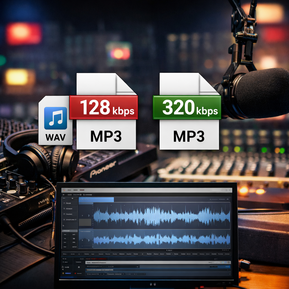Select the highlighted blue tab above upper waveform
The height and width of the screenshot is (289, 289).
[96, 200]
